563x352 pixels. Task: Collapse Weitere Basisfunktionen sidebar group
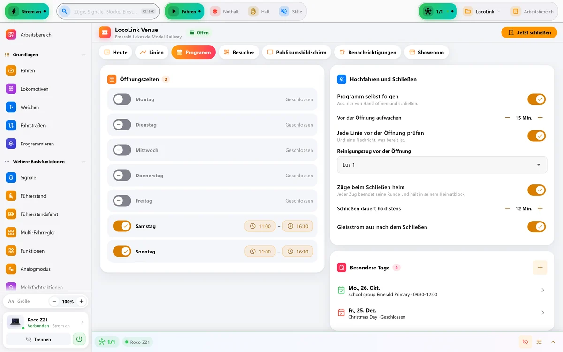point(84,162)
